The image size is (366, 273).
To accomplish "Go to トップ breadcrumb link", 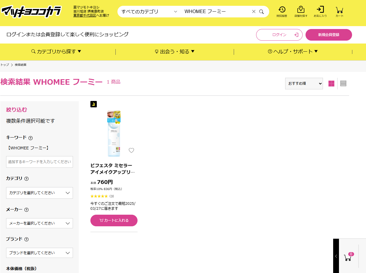I will tap(5, 65).
